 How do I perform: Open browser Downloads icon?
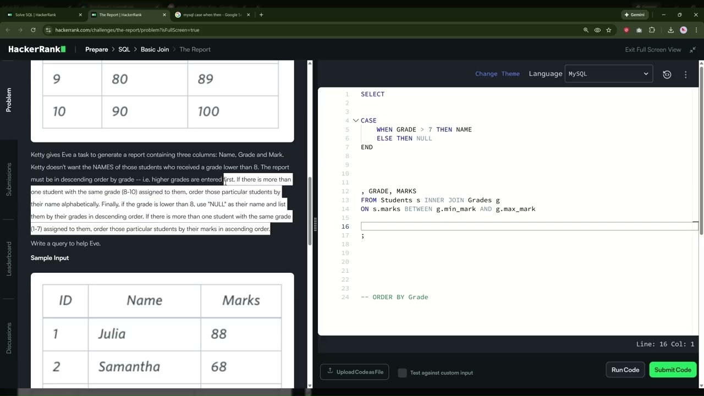click(x=670, y=30)
